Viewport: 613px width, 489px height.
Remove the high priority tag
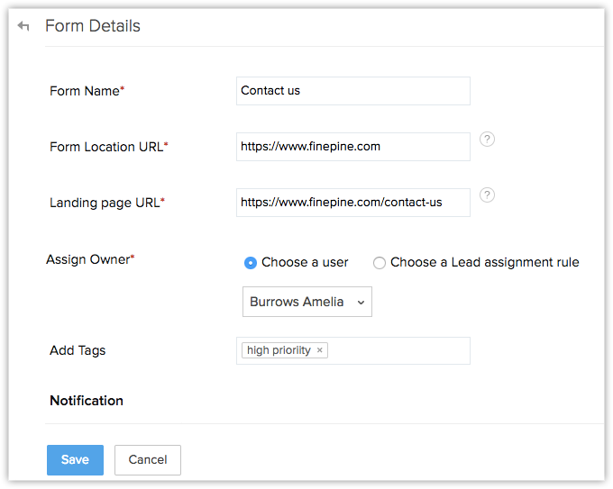320,350
